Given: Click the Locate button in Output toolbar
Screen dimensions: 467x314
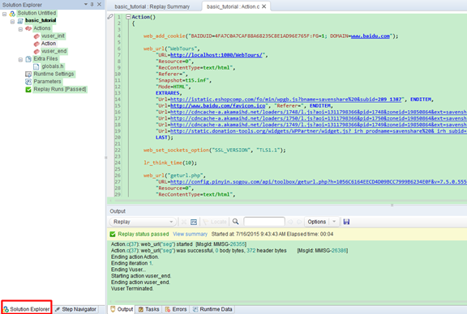Looking at the screenshot, I should click(x=215, y=222).
